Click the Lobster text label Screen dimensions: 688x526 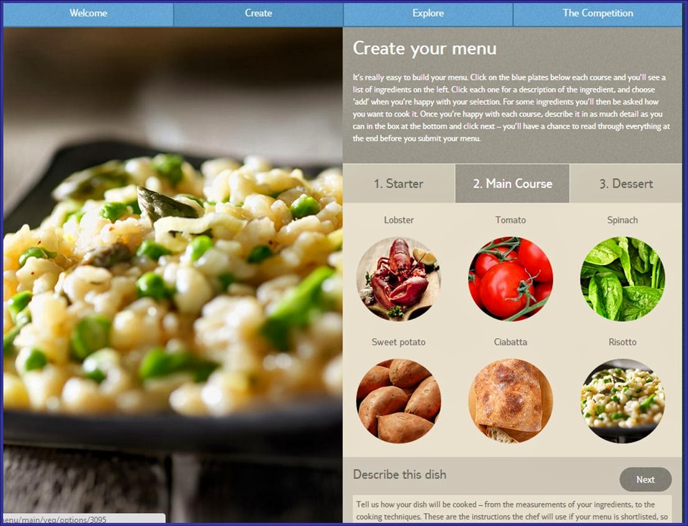(399, 220)
